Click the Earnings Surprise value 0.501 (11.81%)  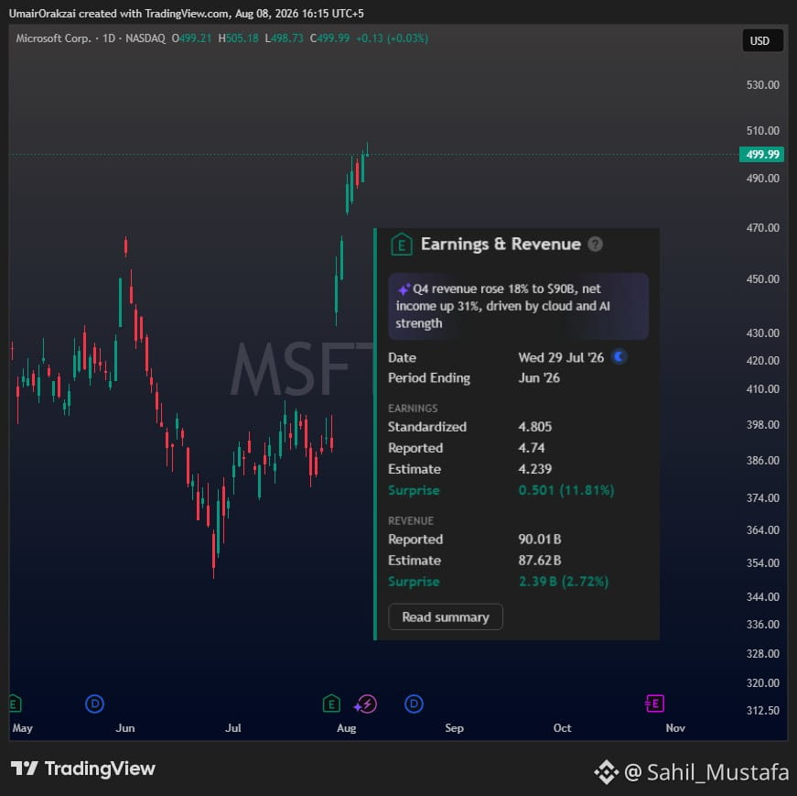pyautogui.click(x=565, y=490)
